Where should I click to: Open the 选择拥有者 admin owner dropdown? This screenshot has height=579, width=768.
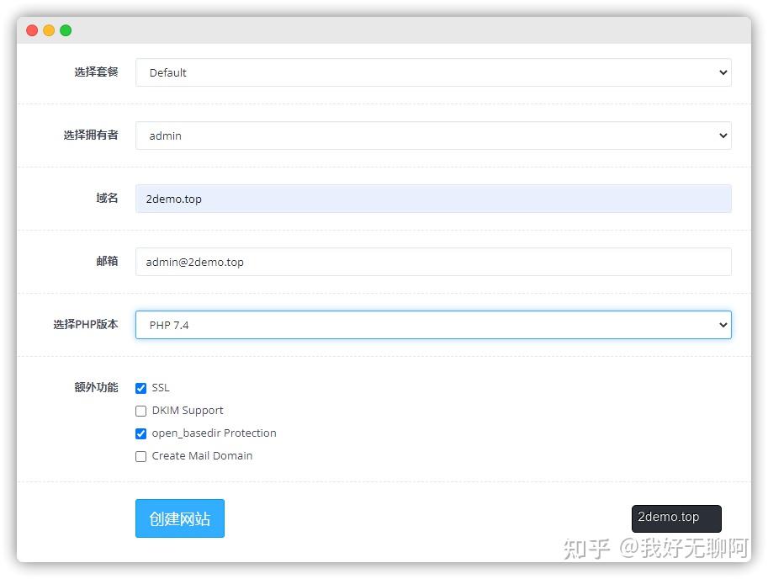click(x=433, y=135)
